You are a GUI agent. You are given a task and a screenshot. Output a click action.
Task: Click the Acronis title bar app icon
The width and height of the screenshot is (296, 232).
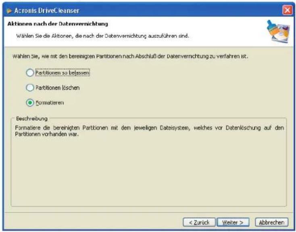(9, 10)
